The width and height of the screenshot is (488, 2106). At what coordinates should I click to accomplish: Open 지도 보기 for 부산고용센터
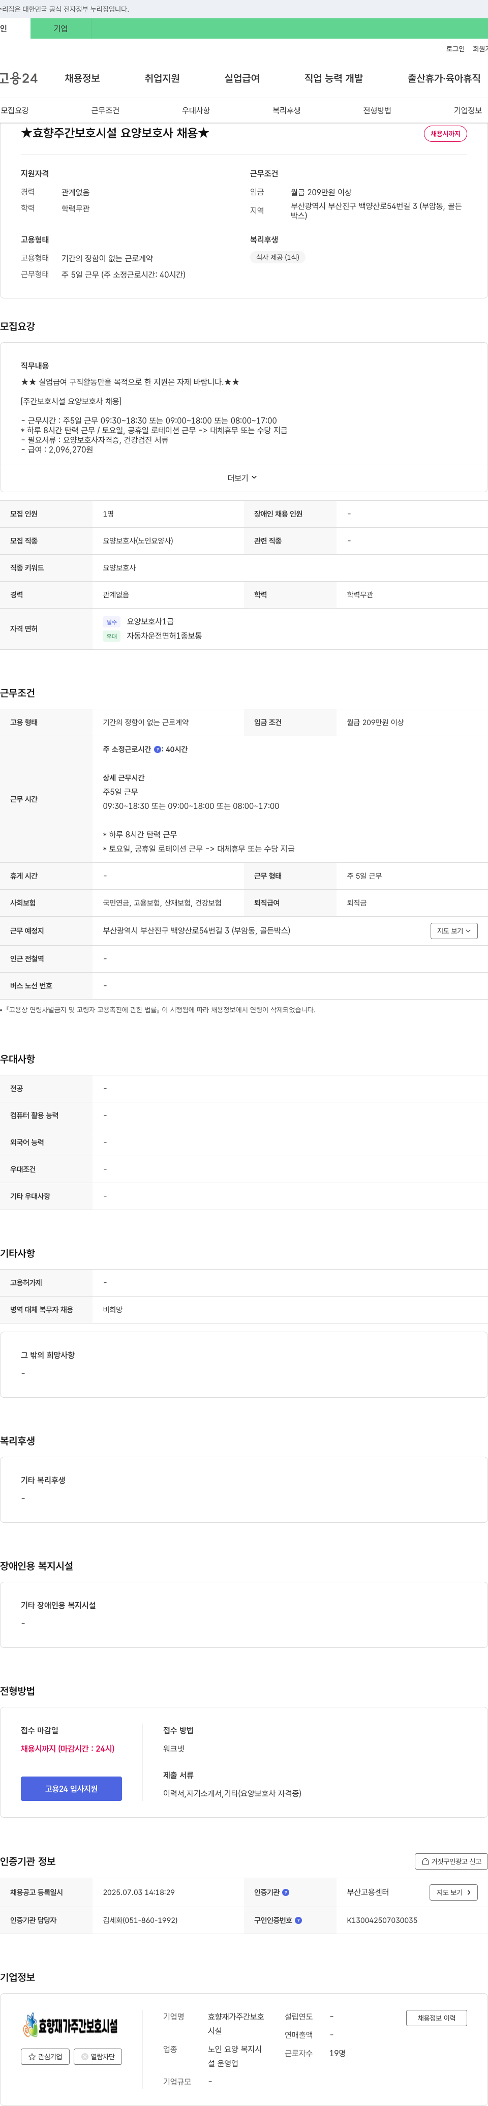pyautogui.click(x=453, y=1892)
